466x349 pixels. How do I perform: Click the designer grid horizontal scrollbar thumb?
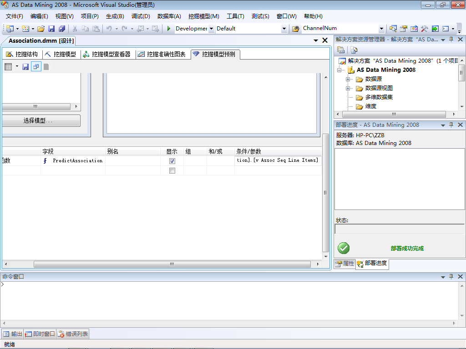coord(172,264)
